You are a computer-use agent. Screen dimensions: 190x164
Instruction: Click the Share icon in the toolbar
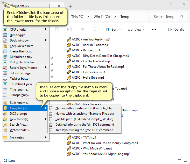pos(82,30)
